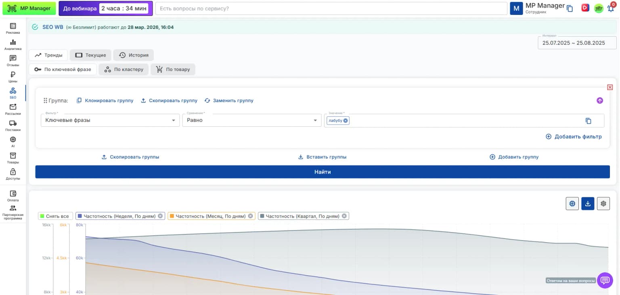The image size is (620, 295).
Task: Copy the values in the Значение field
Action: 589,121
